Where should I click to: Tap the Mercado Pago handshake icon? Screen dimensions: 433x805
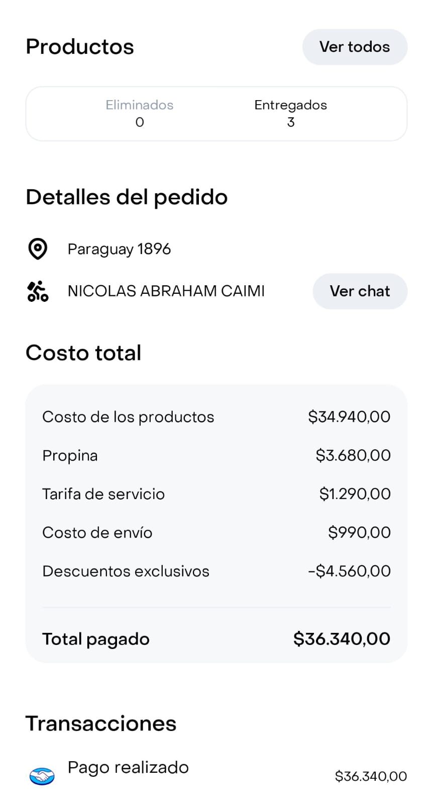[x=42, y=776]
